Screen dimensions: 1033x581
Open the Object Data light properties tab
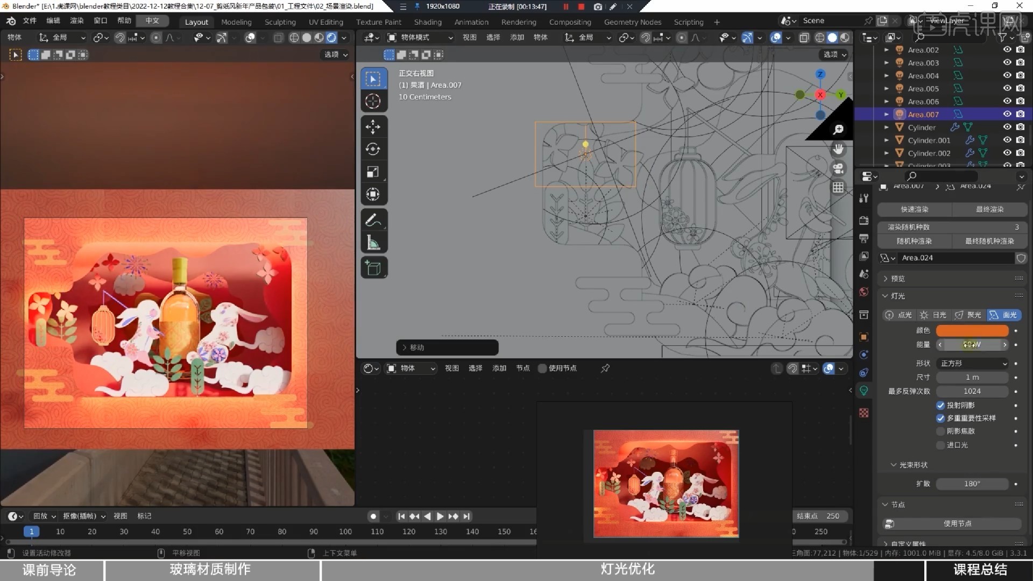tap(864, 391)
